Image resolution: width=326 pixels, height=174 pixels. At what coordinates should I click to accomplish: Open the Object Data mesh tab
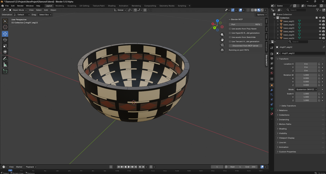click(x=272, y=109)
